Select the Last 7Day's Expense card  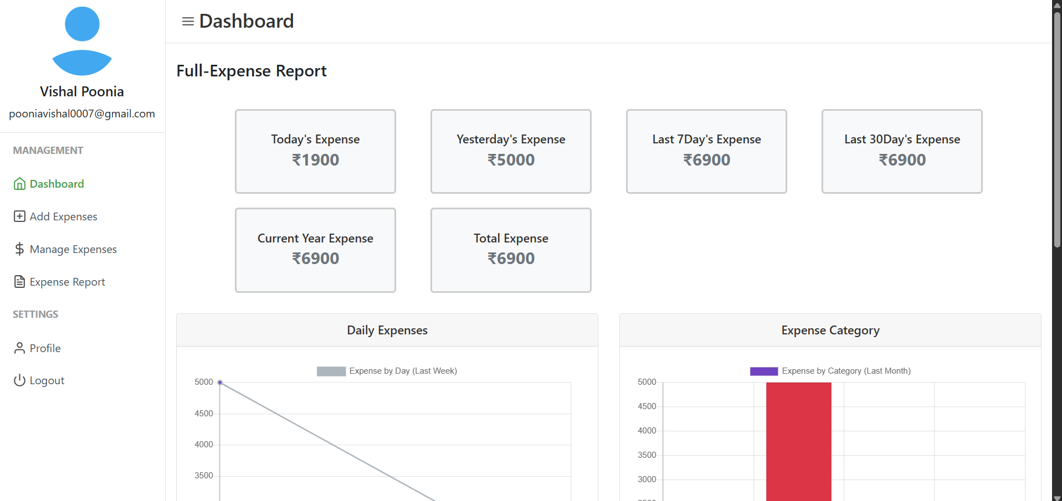pyautogui.click(x=706, y=151)
